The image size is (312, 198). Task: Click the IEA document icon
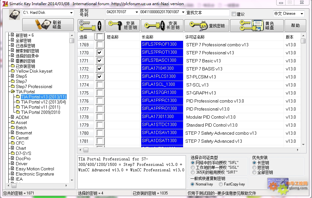coord(13,179)
